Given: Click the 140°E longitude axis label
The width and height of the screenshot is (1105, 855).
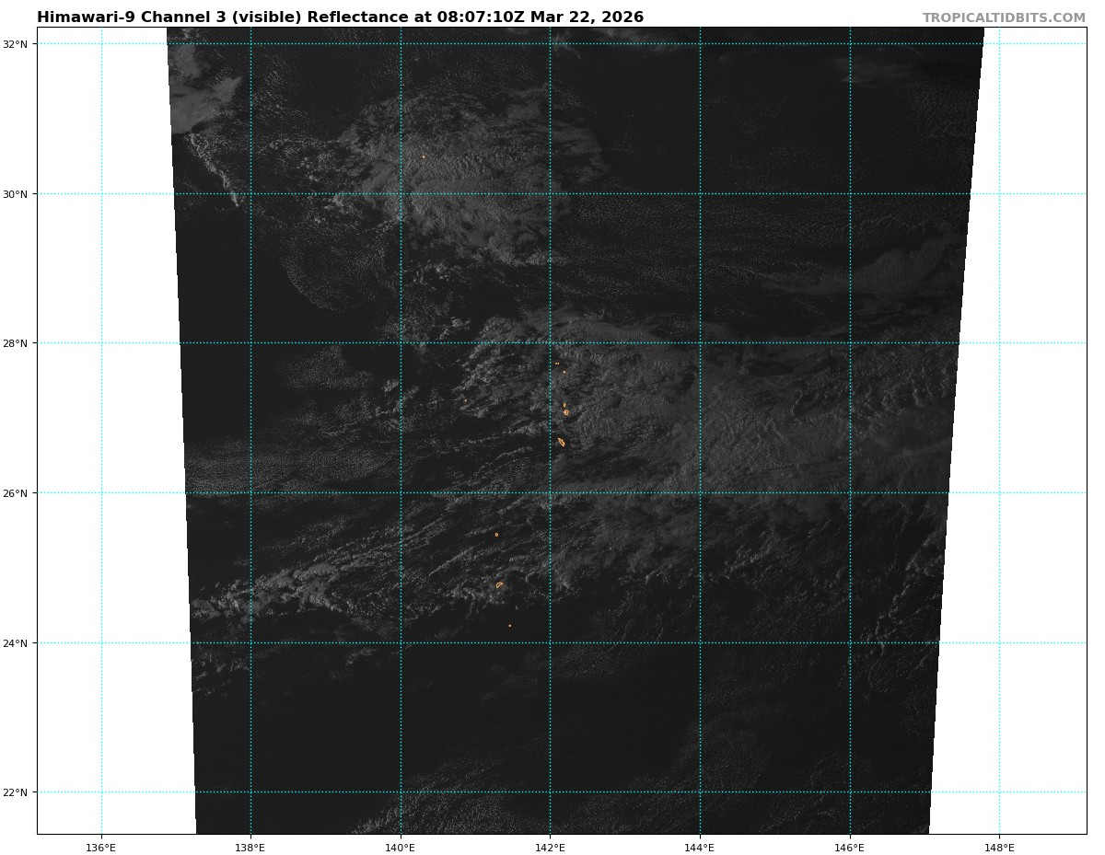Looking at the screenshot, I should pyautogui.click(x=401, y=847).
